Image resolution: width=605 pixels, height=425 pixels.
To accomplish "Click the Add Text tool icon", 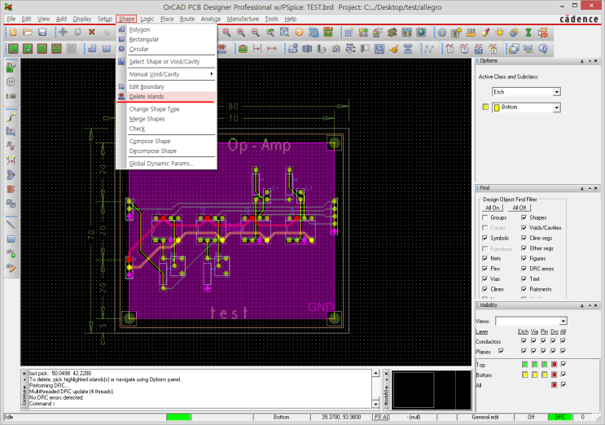I will 11,253.
